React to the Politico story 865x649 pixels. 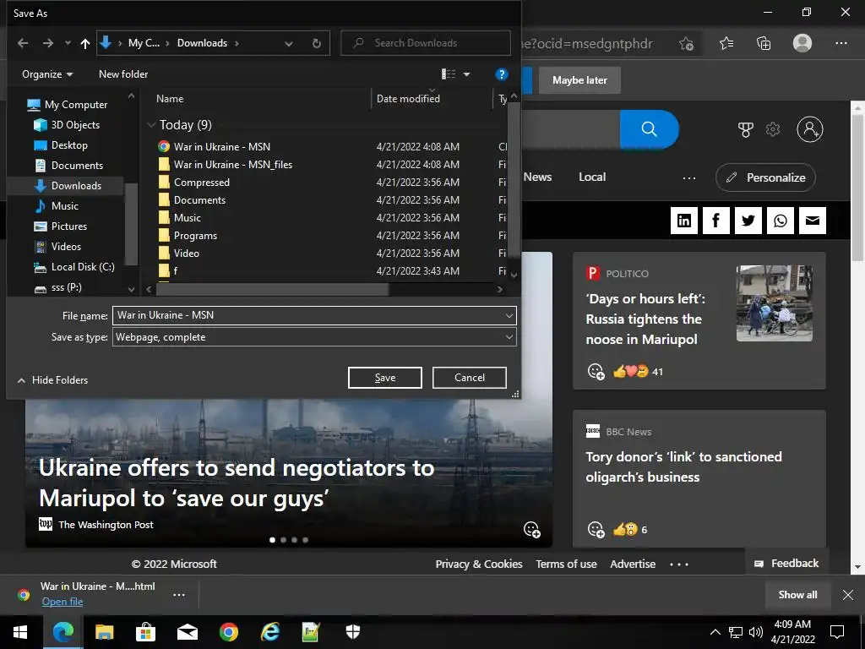596,372
